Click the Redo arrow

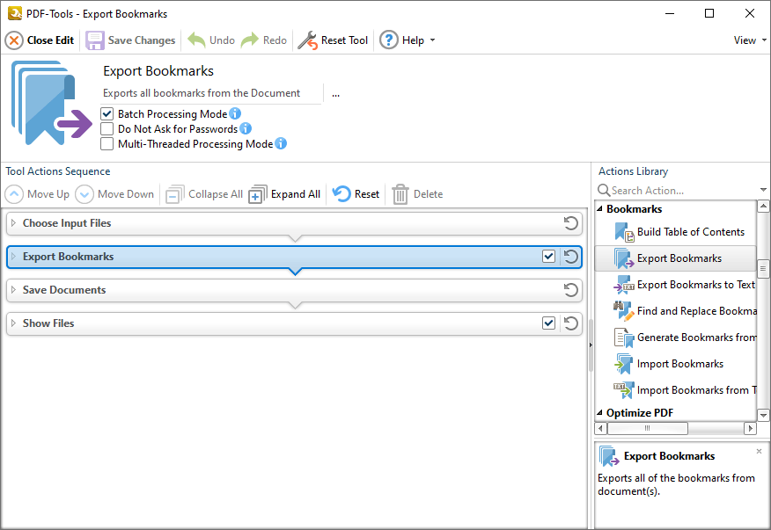pos(250,40)
